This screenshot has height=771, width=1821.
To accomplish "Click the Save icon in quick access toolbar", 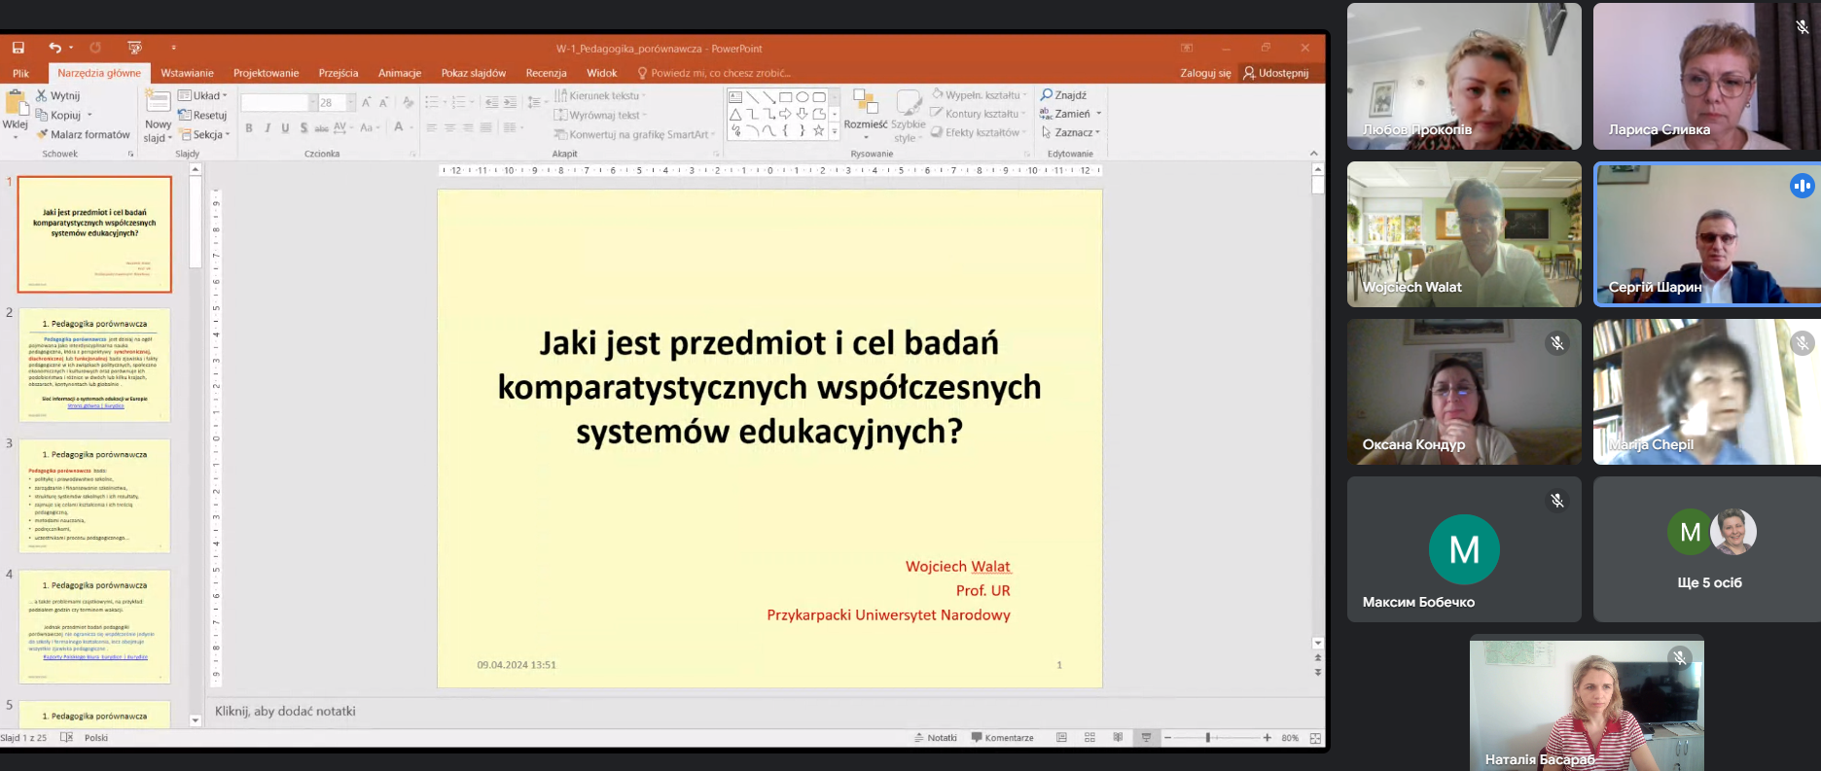I will pos(18,48).
